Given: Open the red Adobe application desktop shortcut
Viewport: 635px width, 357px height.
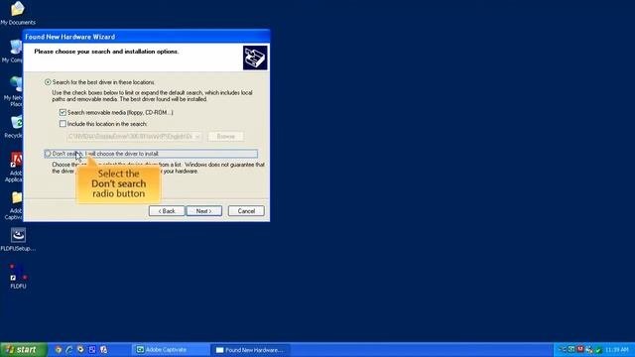Looking at the screenshot, I should coord(16,160).
